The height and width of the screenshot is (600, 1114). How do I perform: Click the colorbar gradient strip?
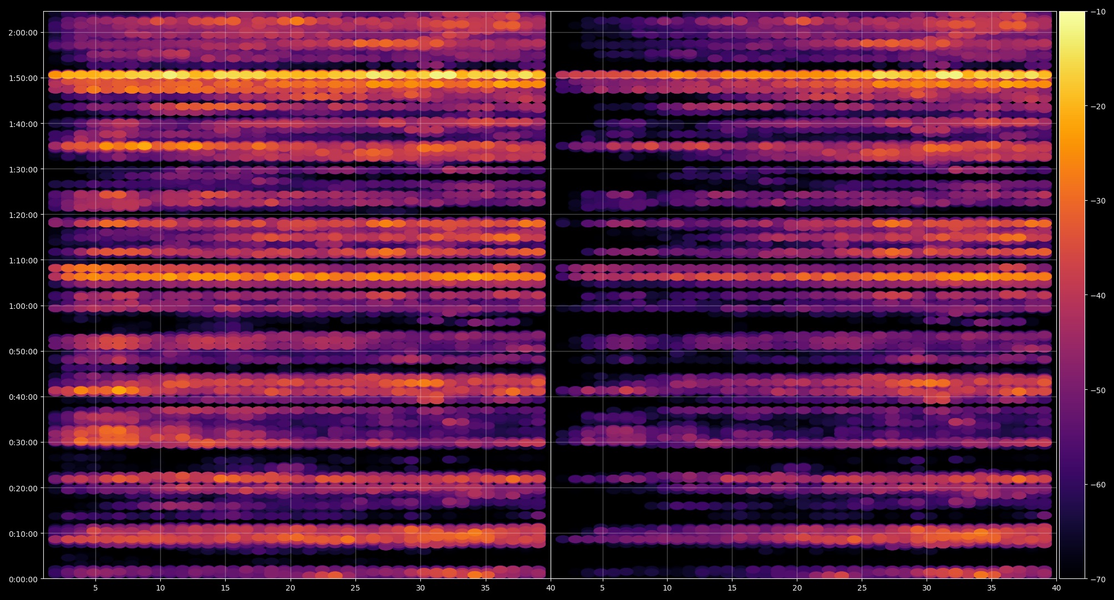(x=1071, y=295)
